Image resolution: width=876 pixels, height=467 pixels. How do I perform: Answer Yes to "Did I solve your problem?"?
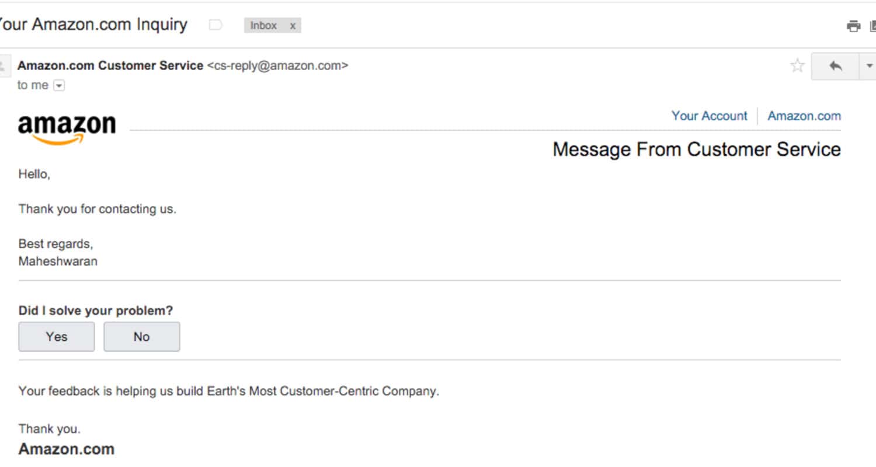click(57, 337)
